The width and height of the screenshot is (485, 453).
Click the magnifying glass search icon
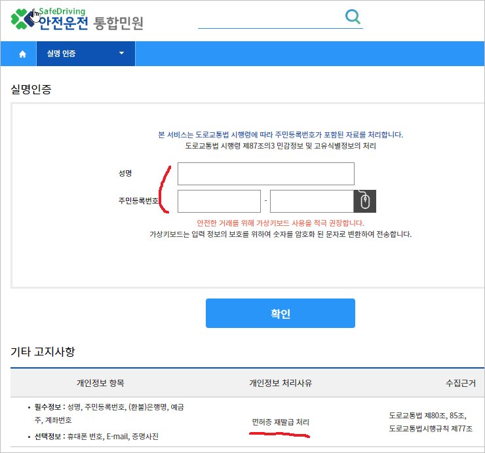pos(353,17)
